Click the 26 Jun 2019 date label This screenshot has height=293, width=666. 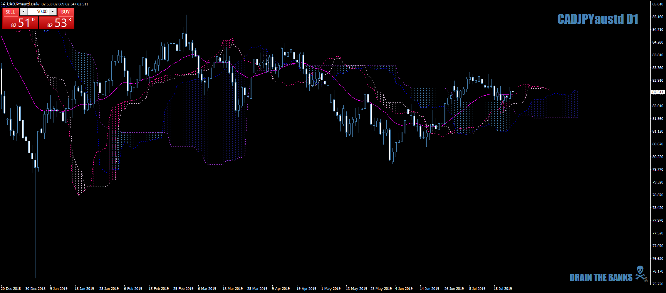click(454, 288)
